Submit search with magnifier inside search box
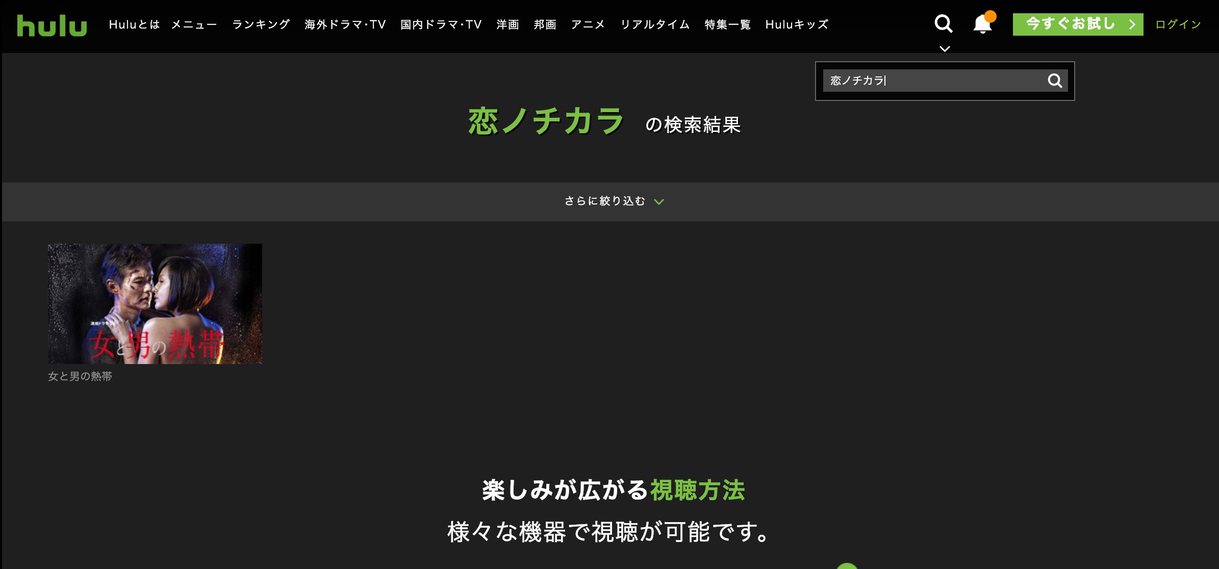The image size is (1219, 569). click(x=1055, y=81)
